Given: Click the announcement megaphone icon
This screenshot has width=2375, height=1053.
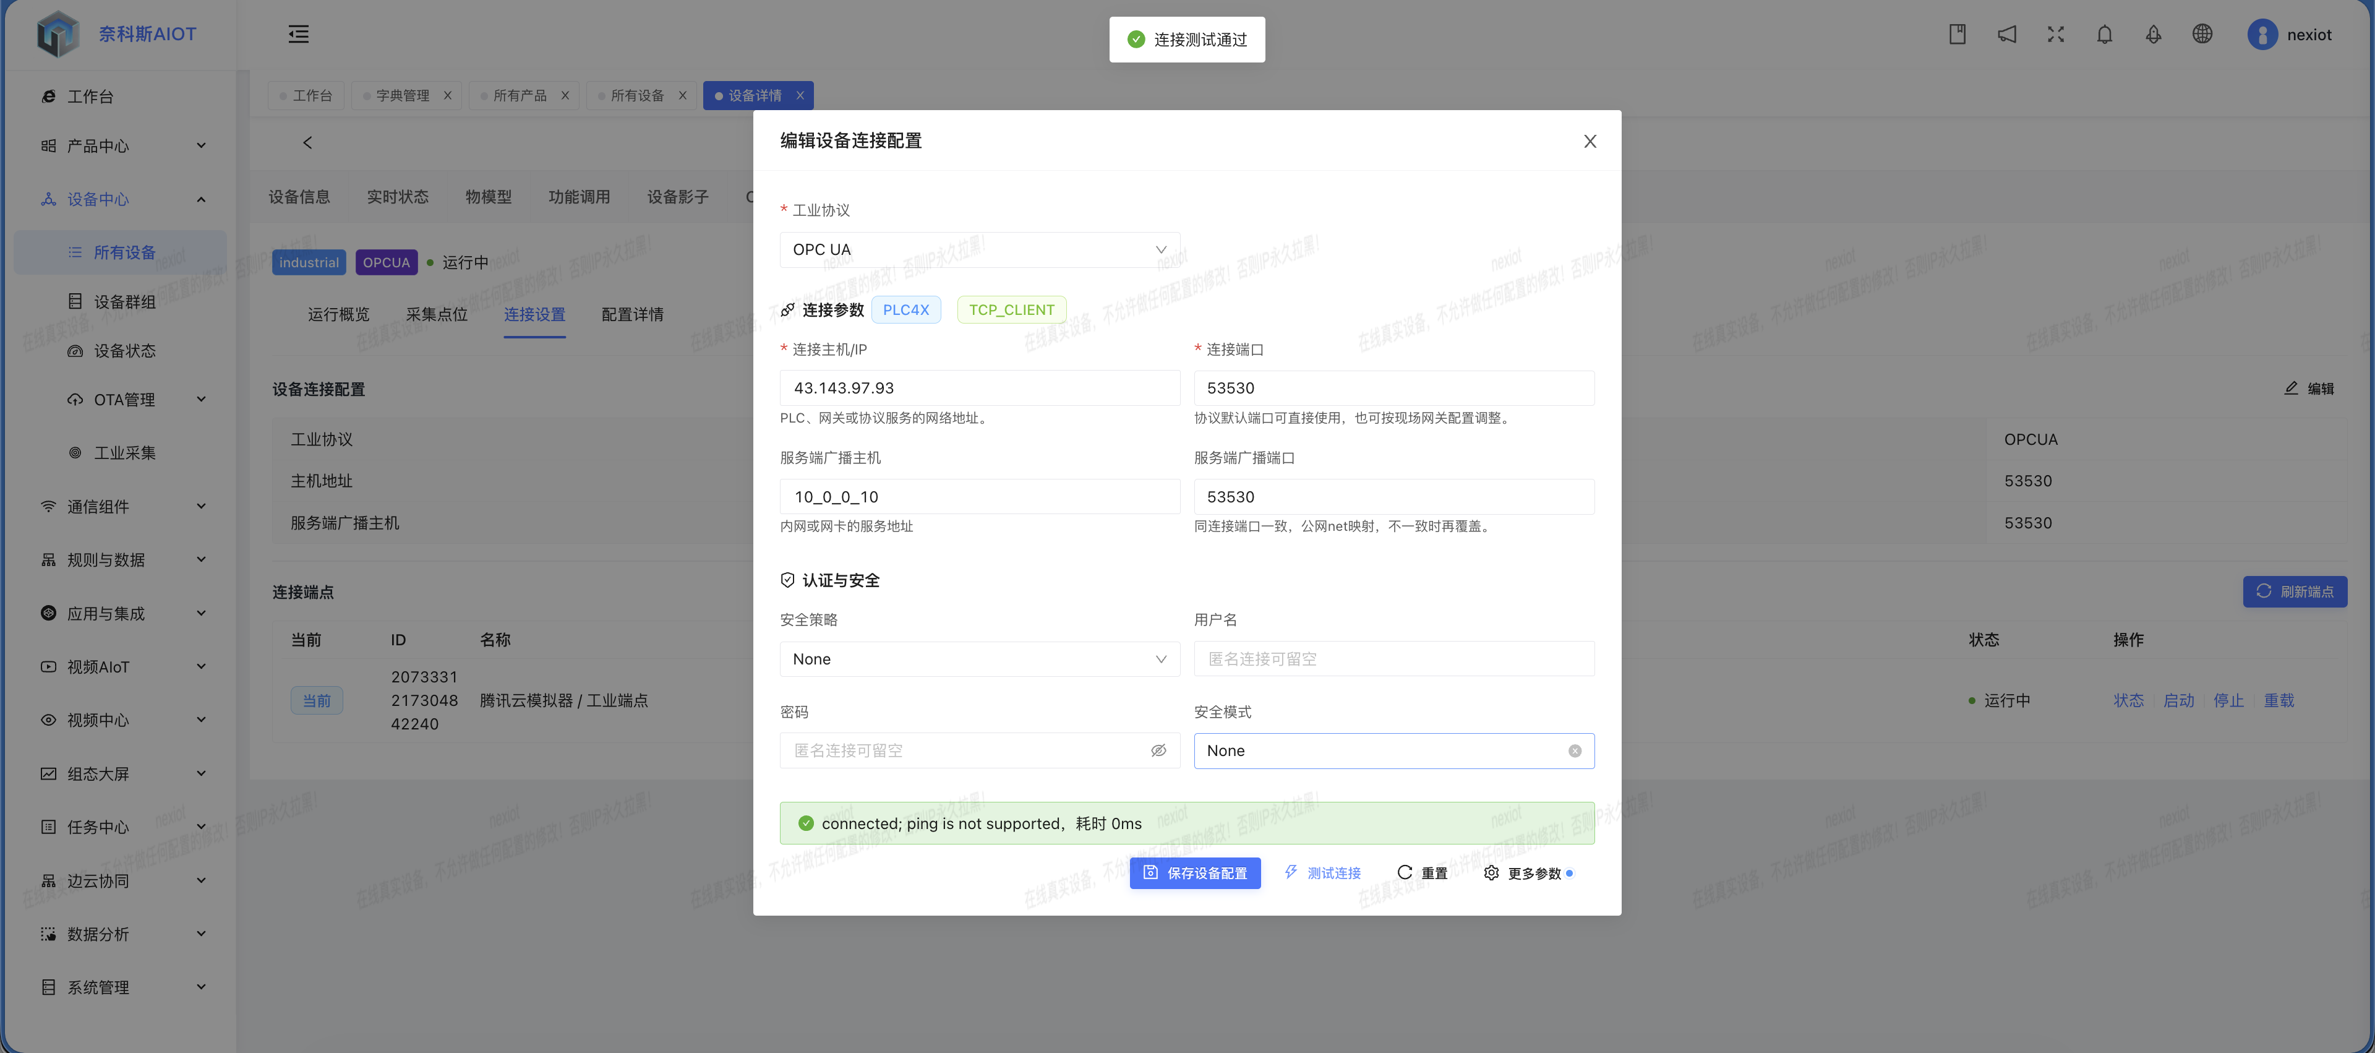Looking at the screenshot, I should [2006, 34].
